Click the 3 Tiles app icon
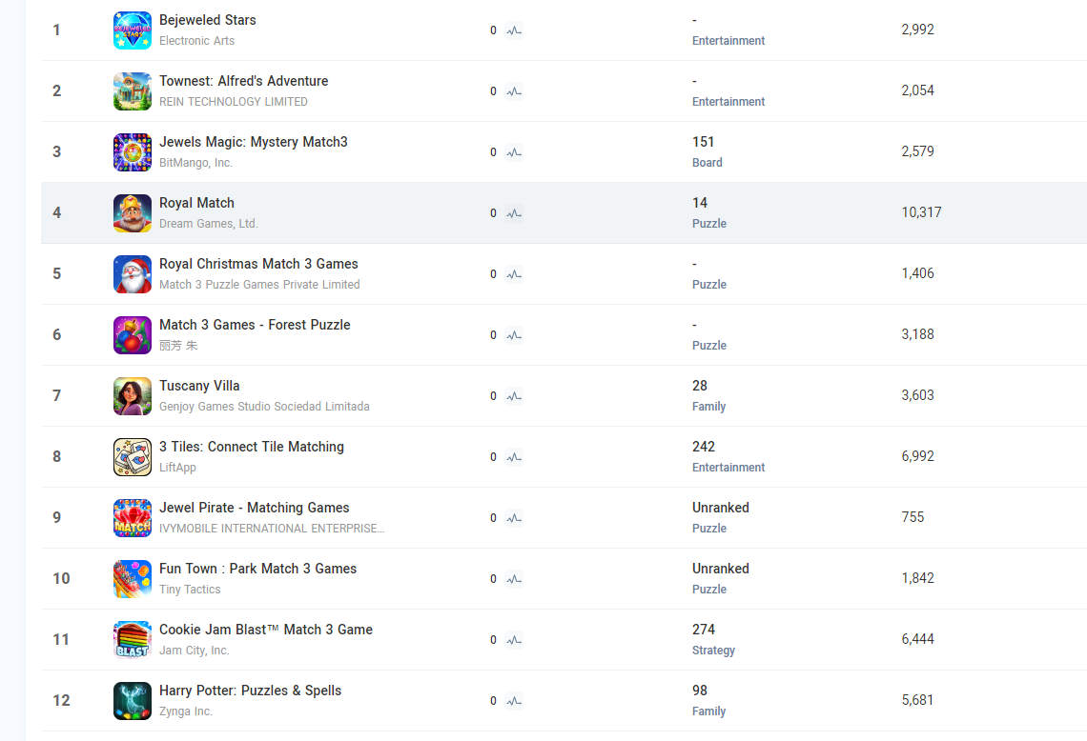1087x741 pixels. click(132, 457)
